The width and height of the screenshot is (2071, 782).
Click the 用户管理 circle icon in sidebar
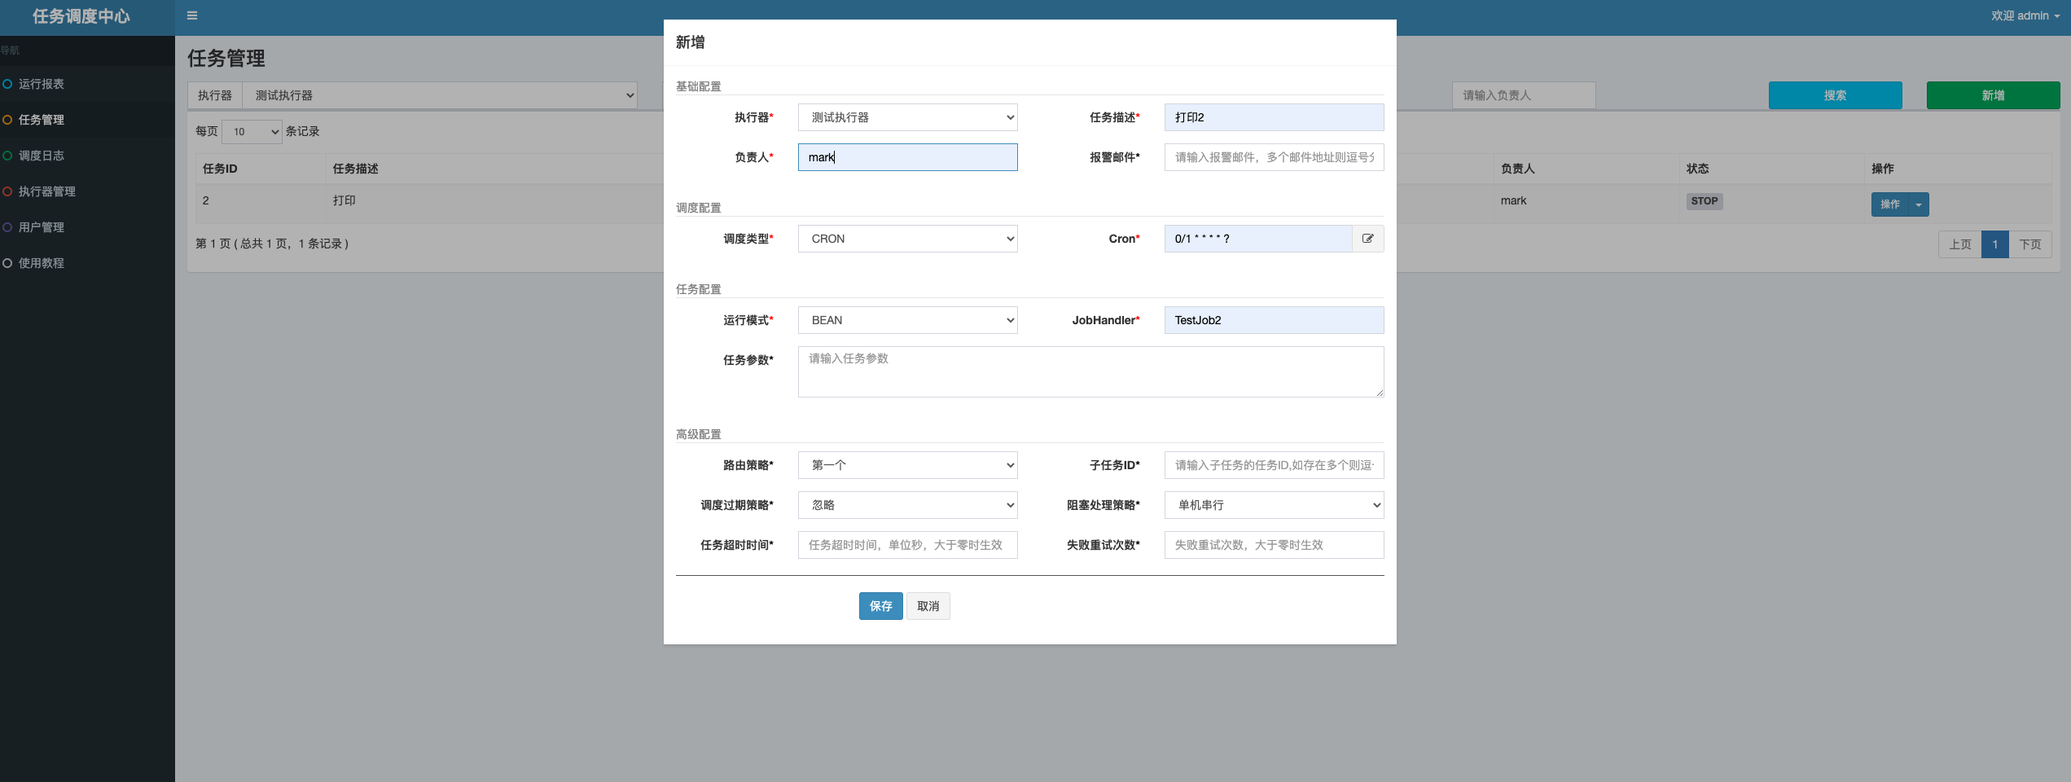(x=7, y=227)
